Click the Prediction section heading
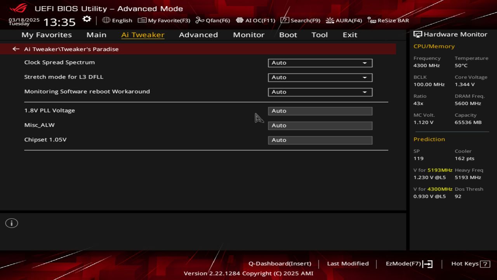Viewport: 497px width, 280px height. click(429, 139)
